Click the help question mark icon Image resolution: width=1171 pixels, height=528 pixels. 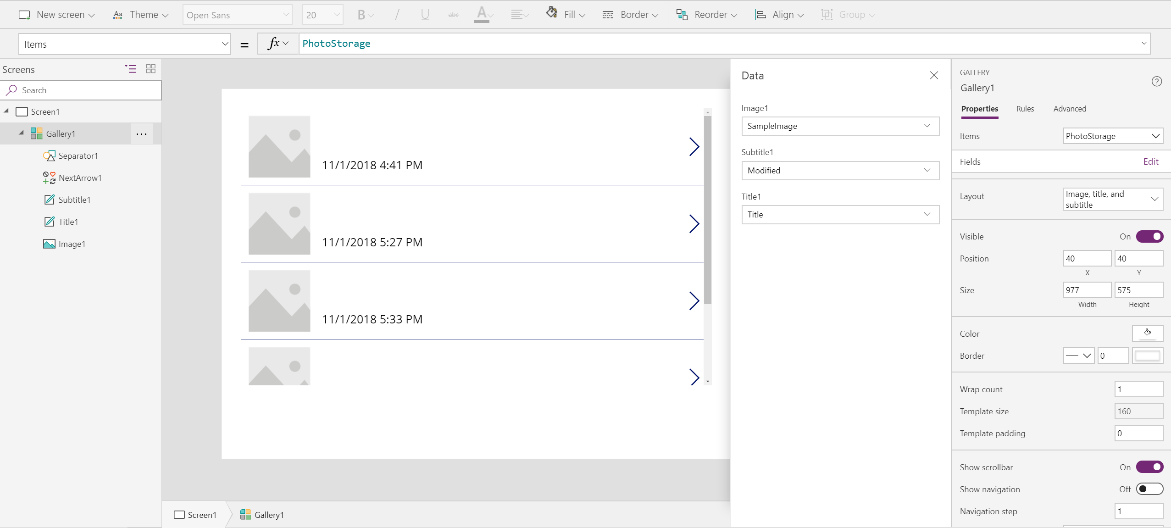(1156, 82)
